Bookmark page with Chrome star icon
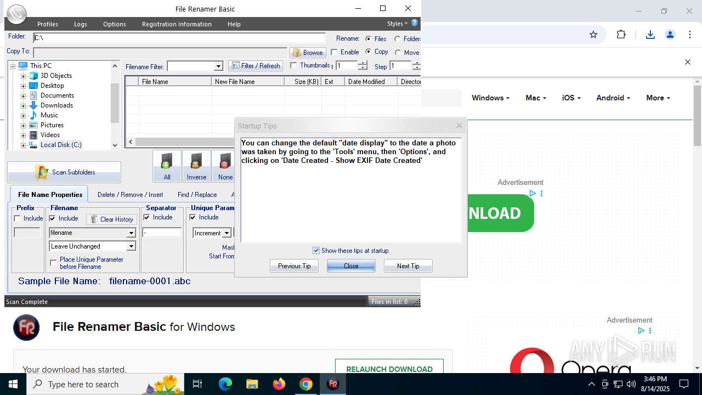The height and width of the screenshot is (395, 702). click(x=593, y=35)
